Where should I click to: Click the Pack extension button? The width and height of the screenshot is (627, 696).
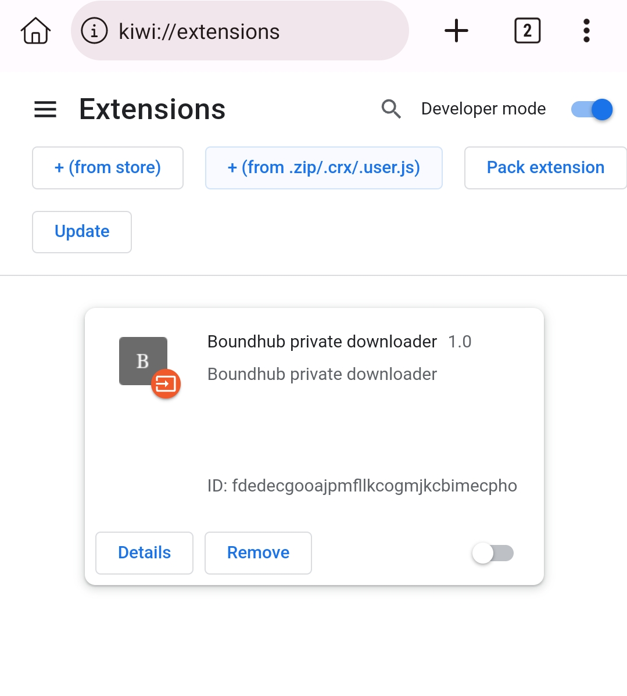pyautogui.click(x=545, y=168)
